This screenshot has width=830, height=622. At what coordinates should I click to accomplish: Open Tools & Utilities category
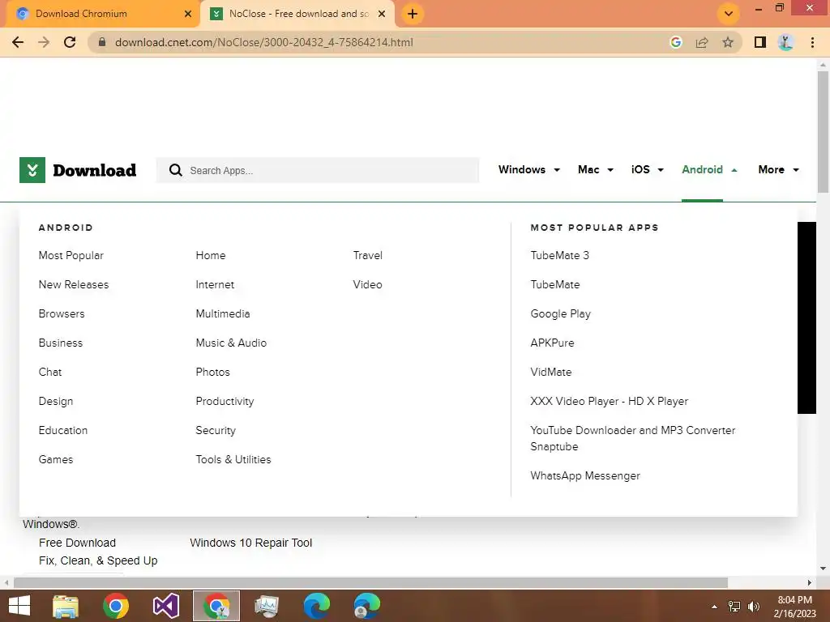[x=233, y=460]
